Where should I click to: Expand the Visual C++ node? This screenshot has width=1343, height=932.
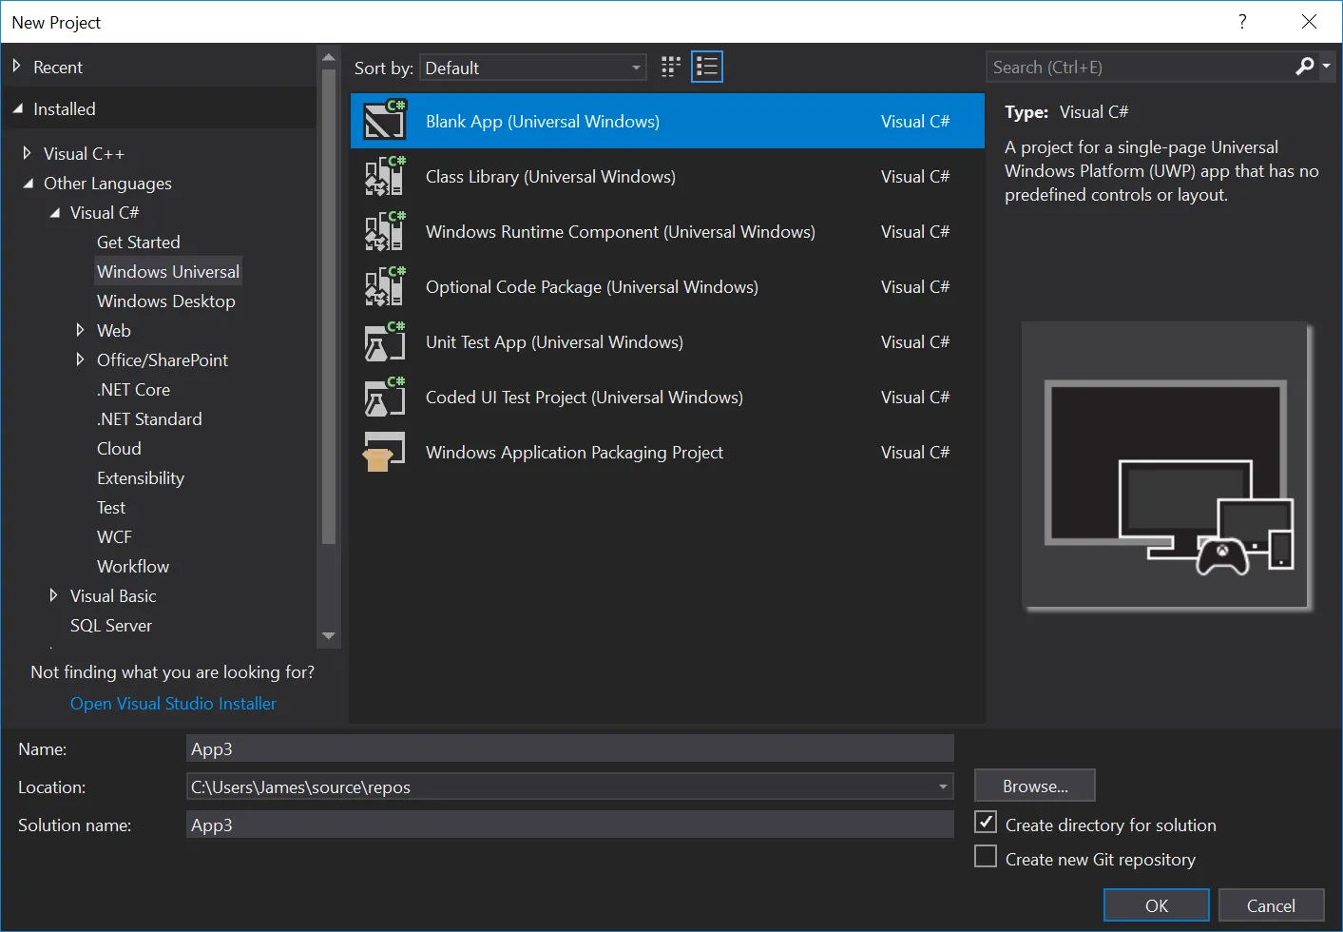(x=26, y=153)
